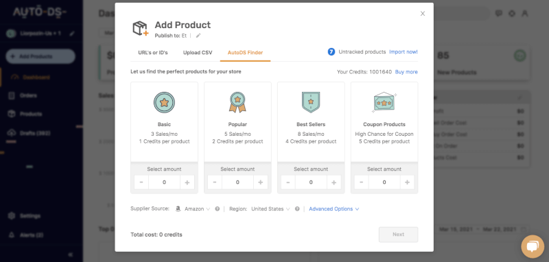Switch to the Upload CSV tab
Viewport: 549px width, 262px height.
(x=198, y=53)
